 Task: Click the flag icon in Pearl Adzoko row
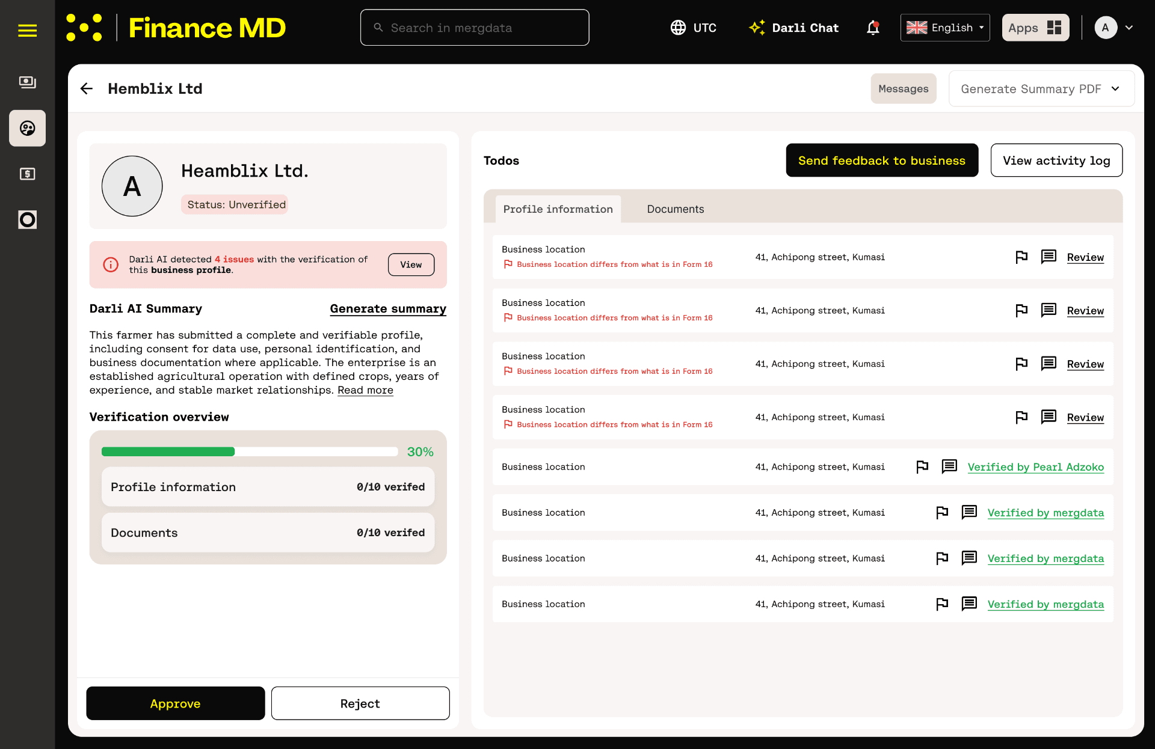click(x=922, y=467)
